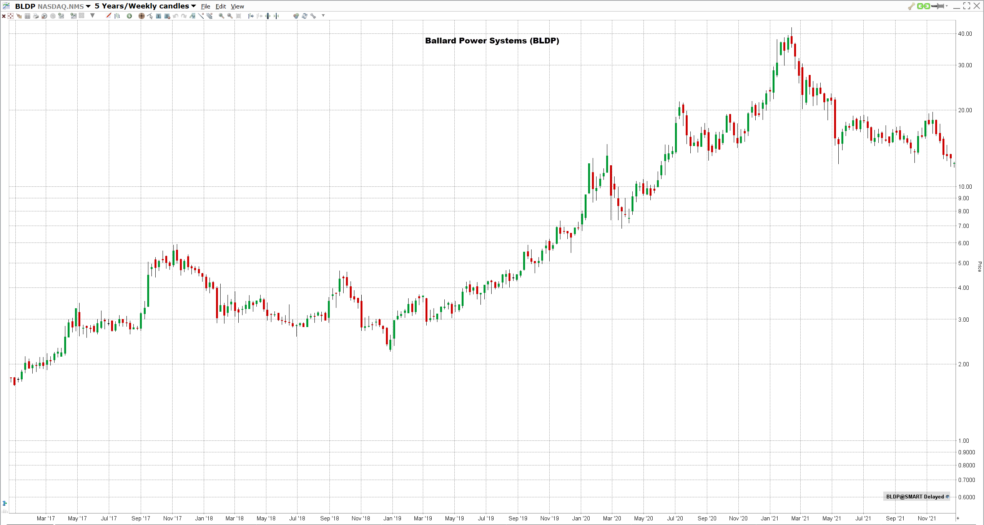The width and height of the screenshot is (984, 525).
Task: Click the redo arrow icon
Action: 184,16
